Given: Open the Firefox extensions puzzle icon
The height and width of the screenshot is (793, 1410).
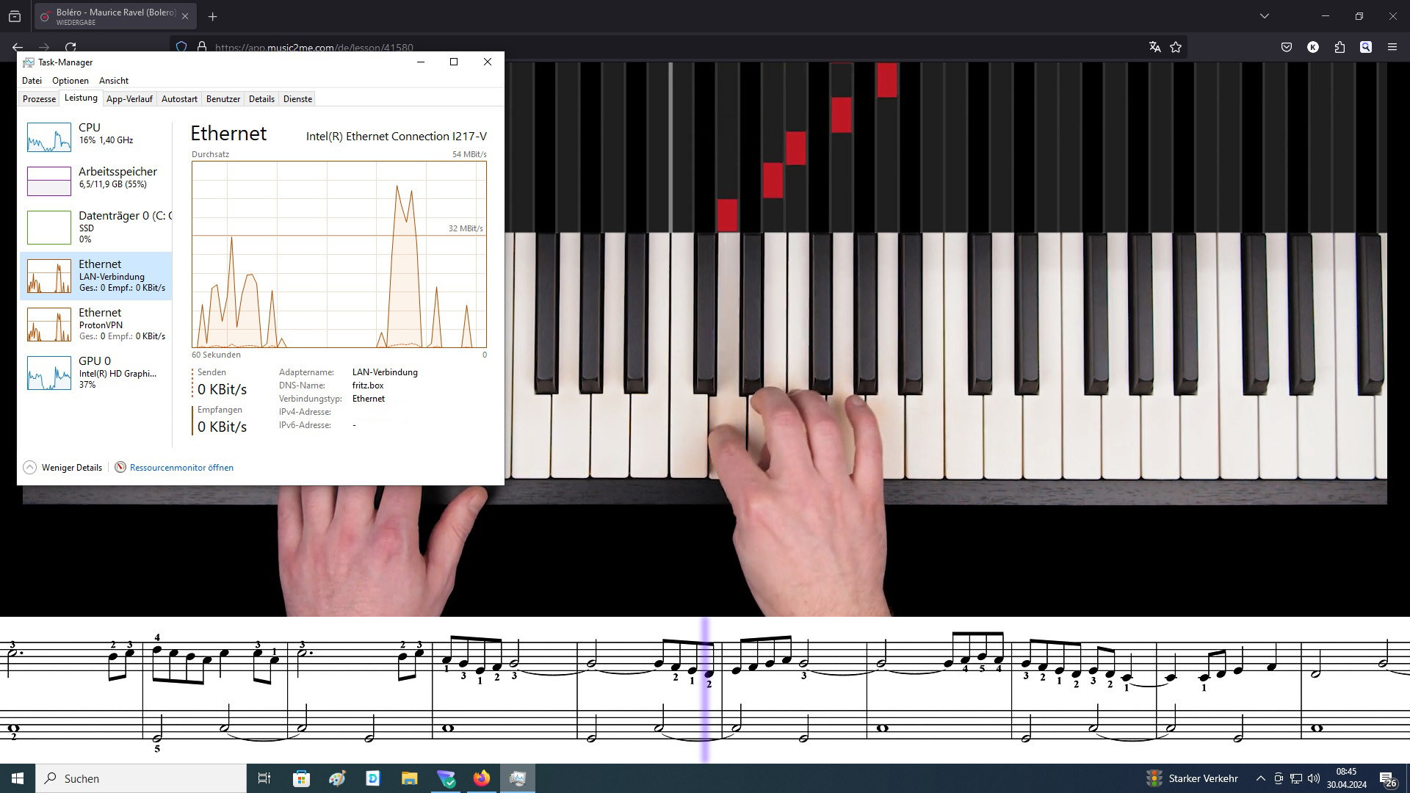Looking at the screenshot, I should click(1339, 47).
